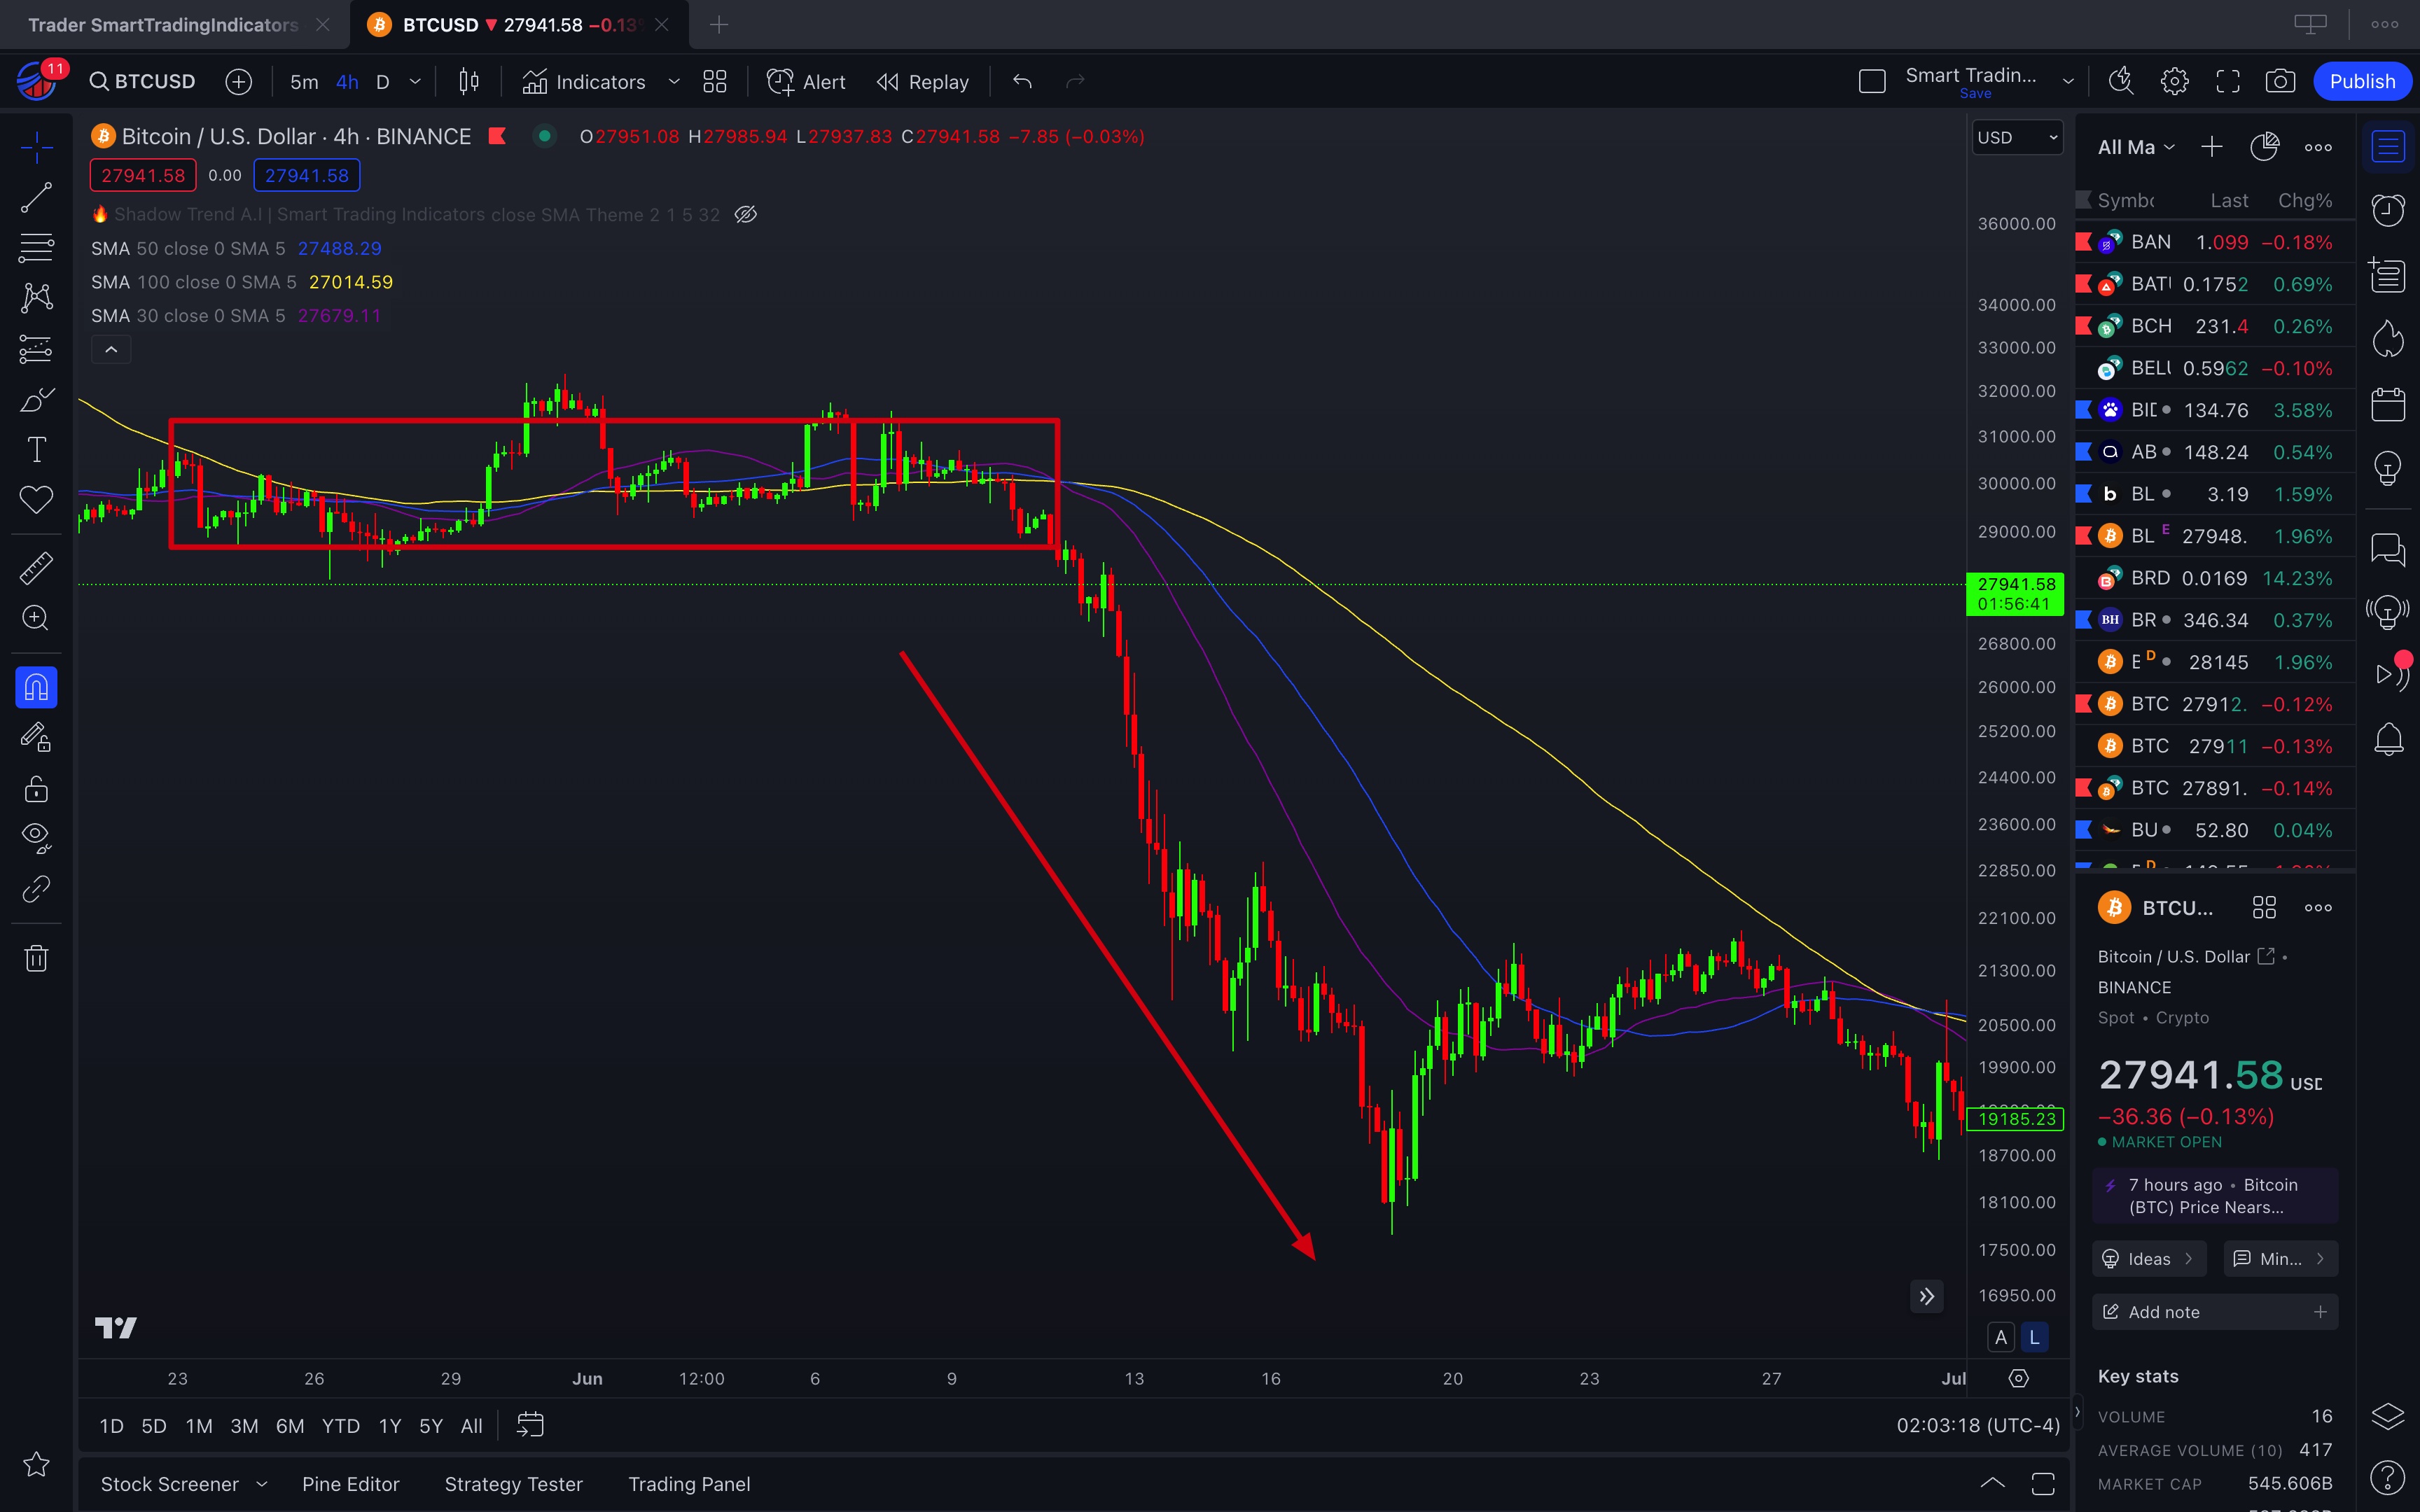Unhide the Shadow Trend A.I indicator
2420x1512 pixels.
[x=745, y=214]
